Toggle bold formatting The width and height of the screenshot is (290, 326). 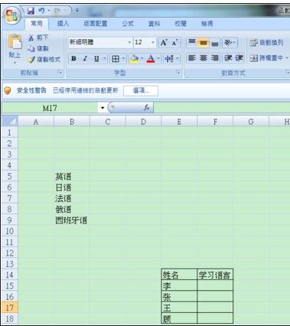(73, 59)
